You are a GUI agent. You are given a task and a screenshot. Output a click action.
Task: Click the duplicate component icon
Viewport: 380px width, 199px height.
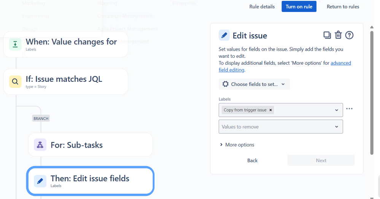click(327, 35)
